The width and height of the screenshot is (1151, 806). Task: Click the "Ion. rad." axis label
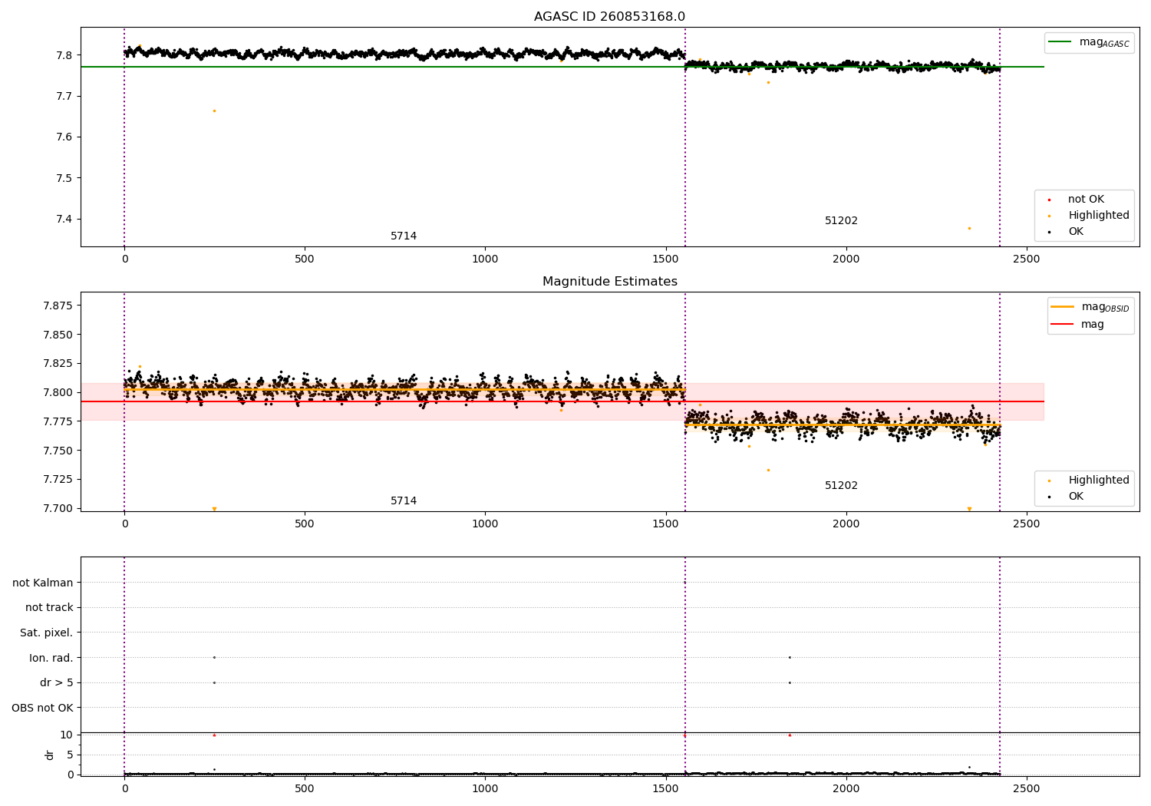(51, 659)
